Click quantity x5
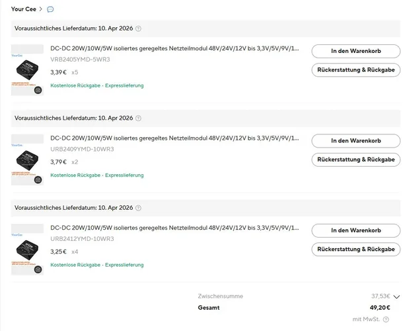Viewport: 409px width, 331px height. click(75, 72)
